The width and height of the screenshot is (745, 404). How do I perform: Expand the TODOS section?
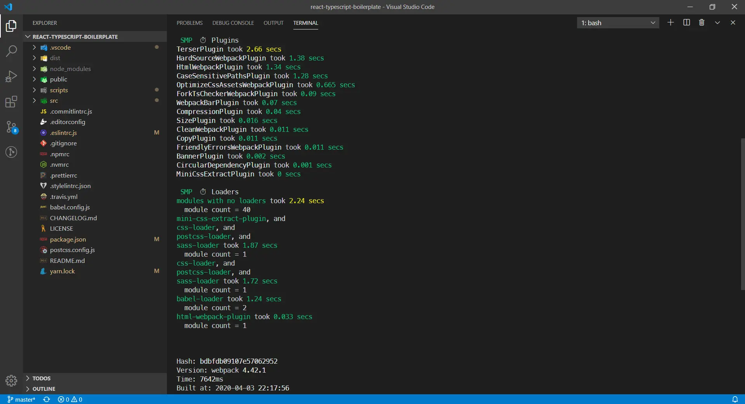pos(95,378)
